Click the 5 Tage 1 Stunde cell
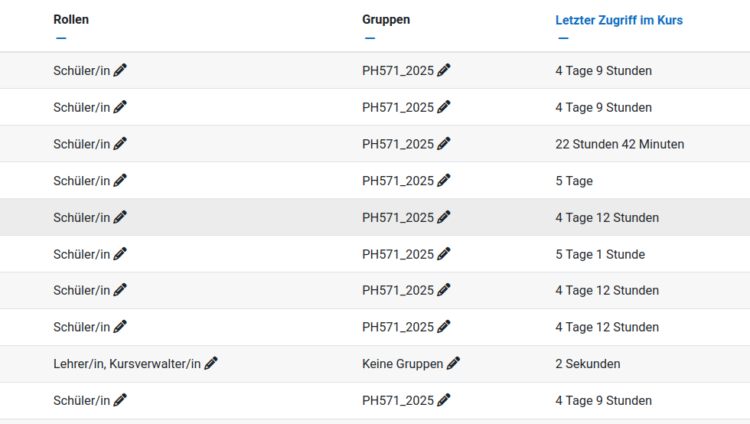Image resolution: width=750 pixels, height=424 pixels. 600,254
